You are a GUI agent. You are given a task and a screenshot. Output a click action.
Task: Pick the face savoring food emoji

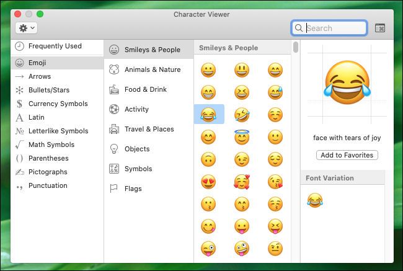click(208, 226)
